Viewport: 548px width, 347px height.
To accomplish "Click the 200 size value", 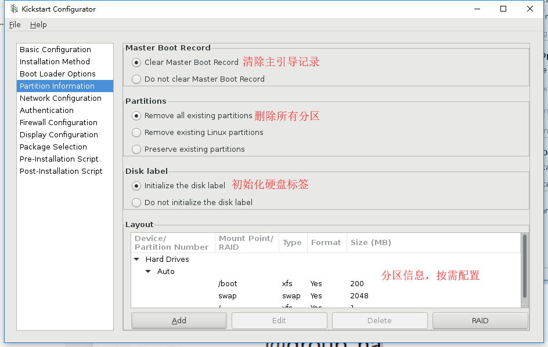I will click(x=357, y=283).
